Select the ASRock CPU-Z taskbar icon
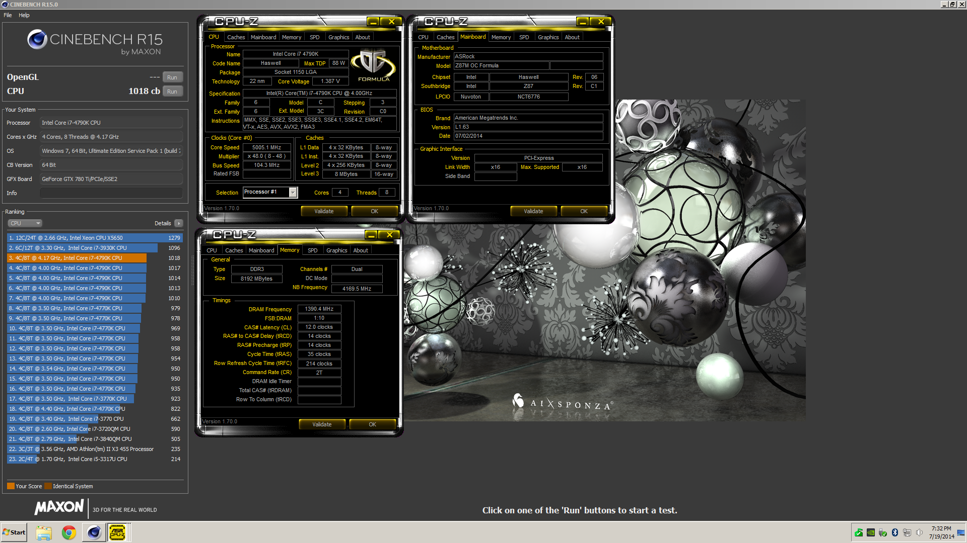This screenshot has width=967, height=543. pyautogui.click(x=118, y=532)
